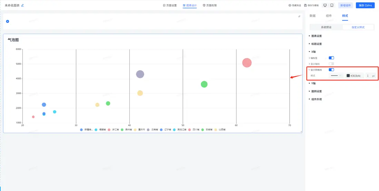Expand the Y轴 section
Viewport: 379px width, 191px height.
312,83
